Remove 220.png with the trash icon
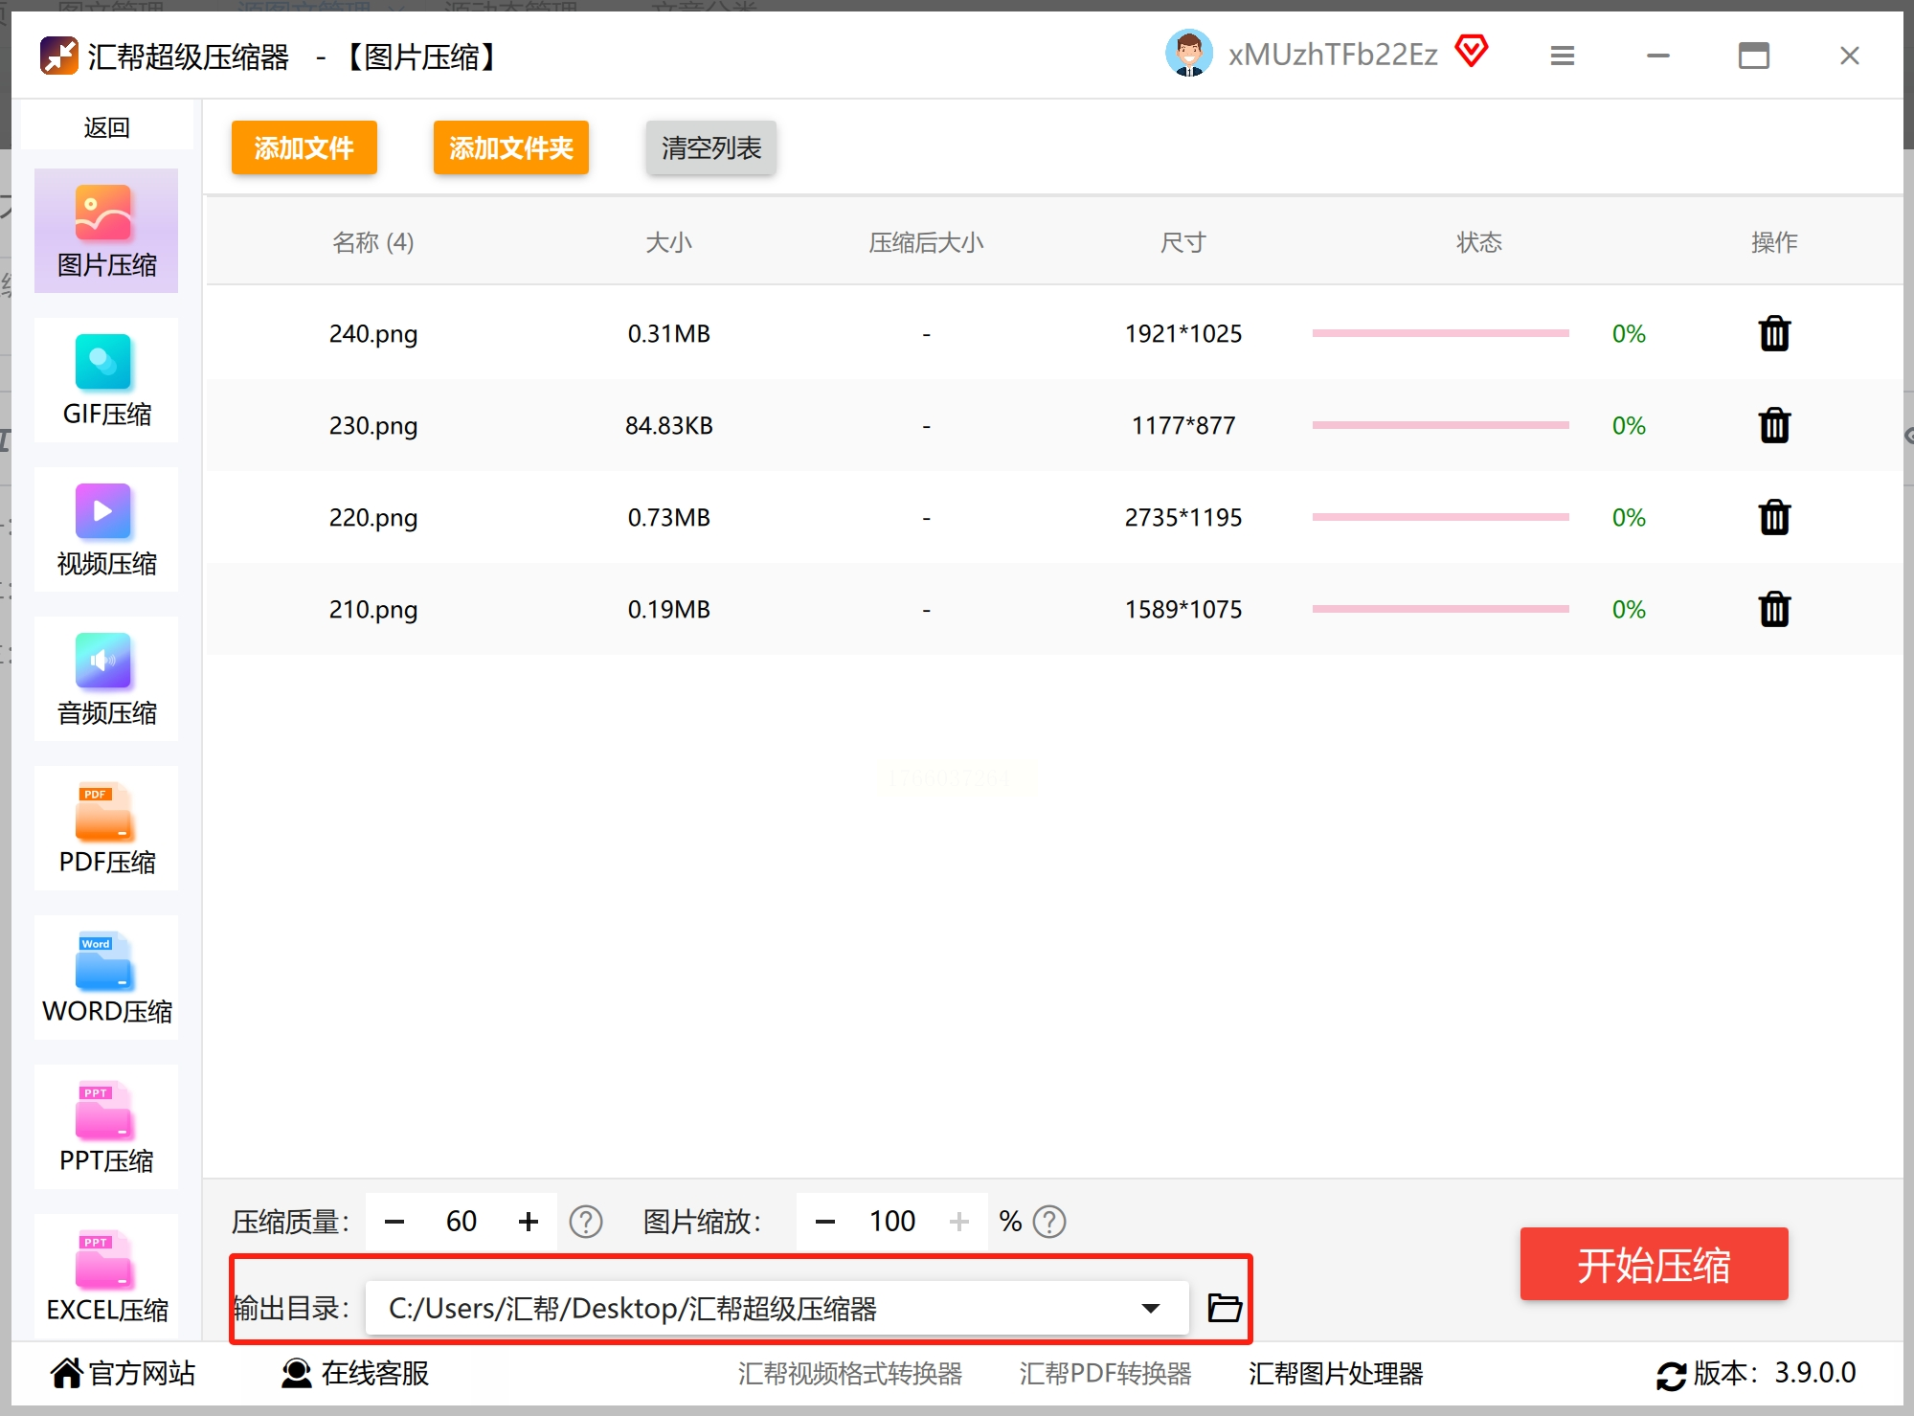 point(1773,518)
